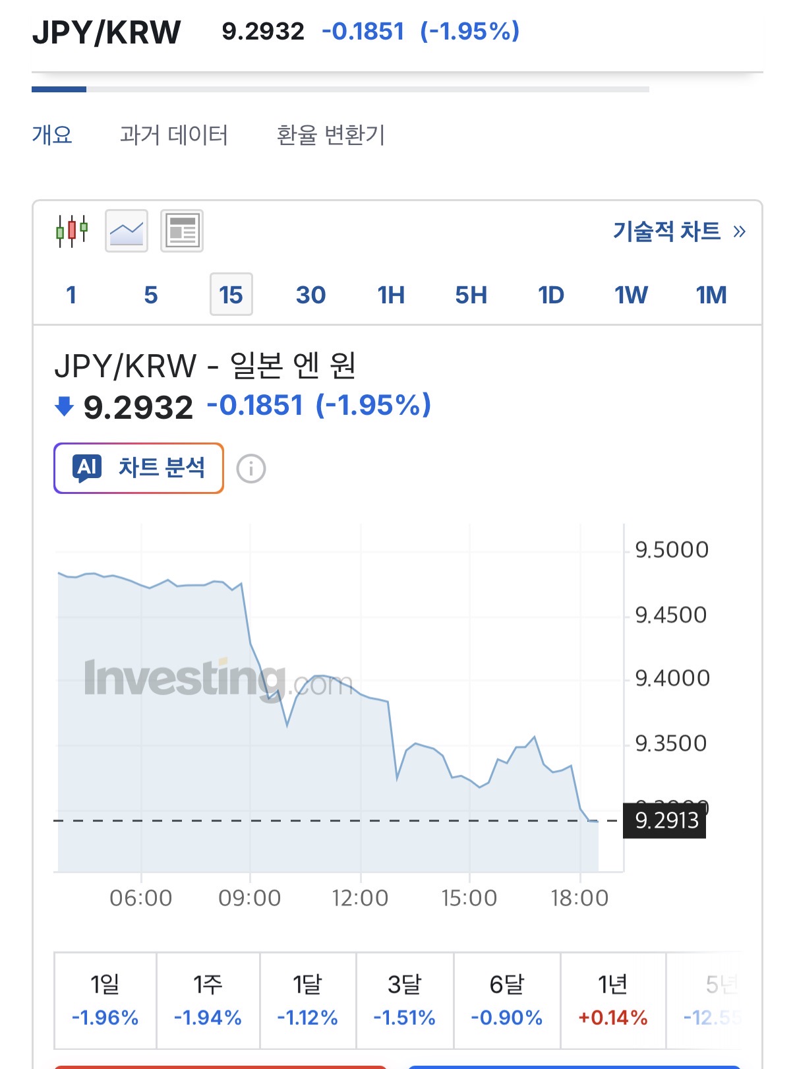
Task: Select the candlestick chart icon
Action: [x=72, y=231]
